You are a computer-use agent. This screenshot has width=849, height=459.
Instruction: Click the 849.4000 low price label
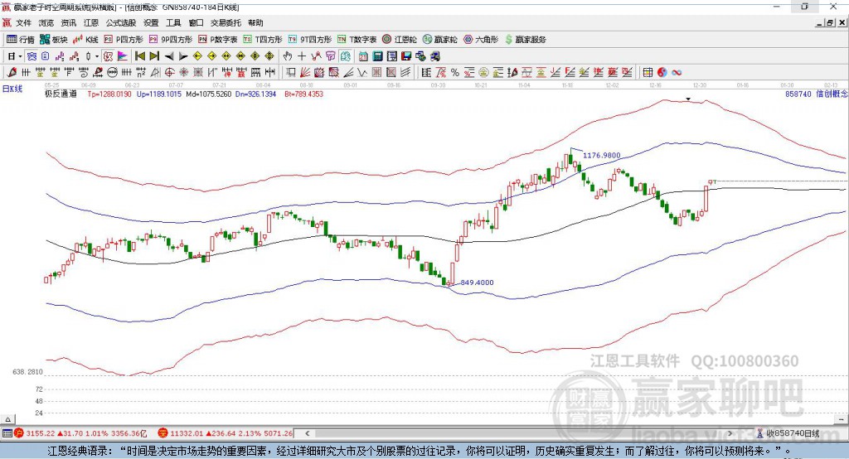pyautogui.click(x=477, y=283)
